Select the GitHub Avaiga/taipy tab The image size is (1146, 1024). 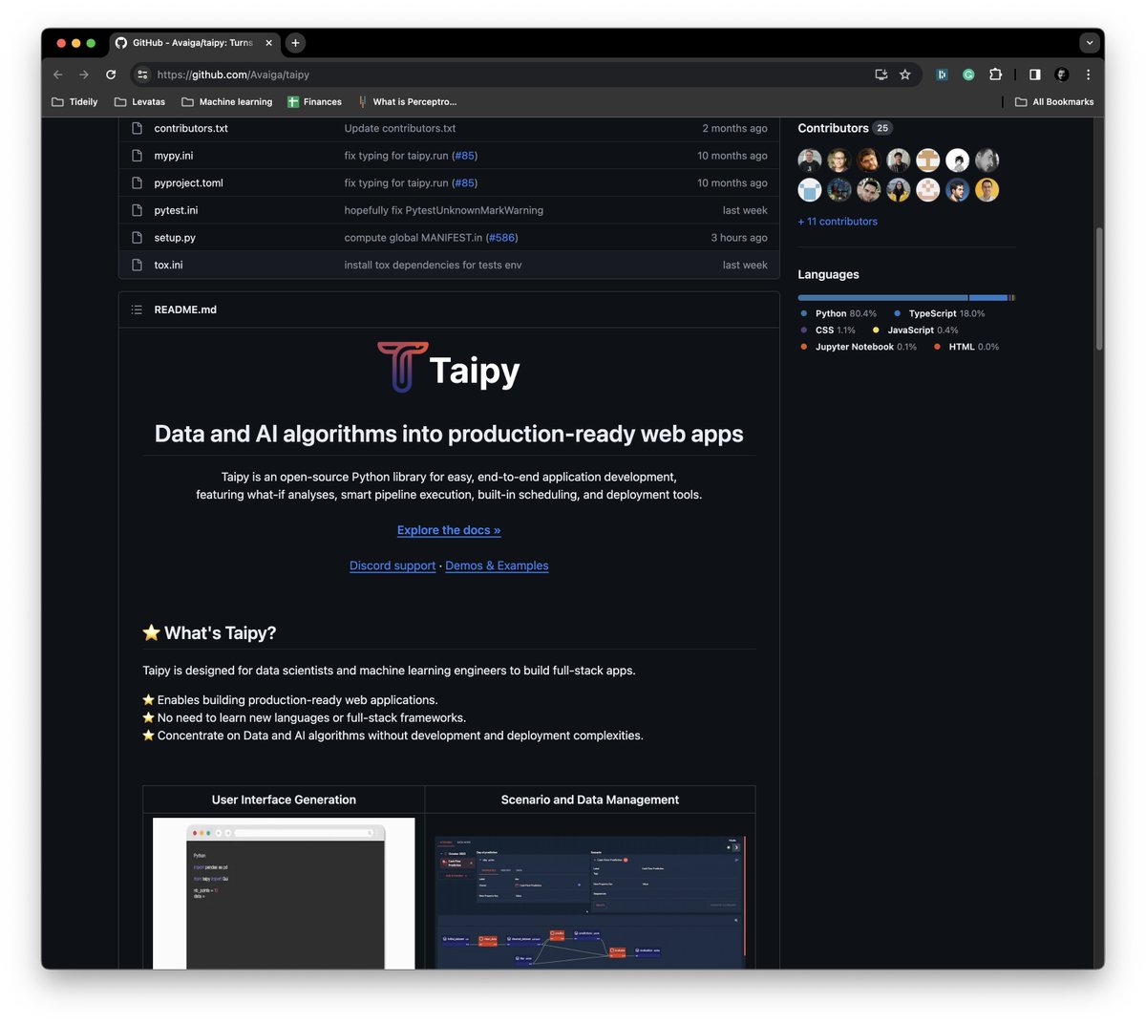194,43
